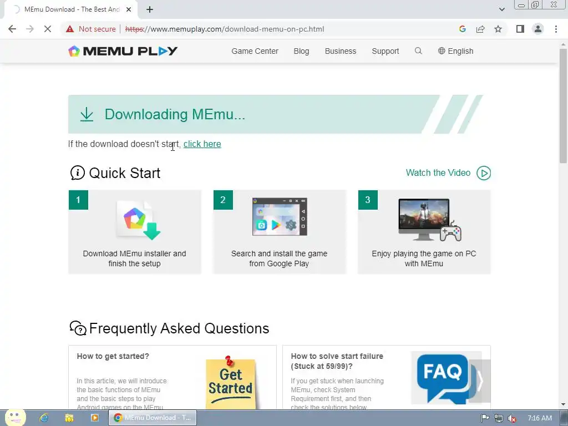Select the MEmu Download browser tab

[x=71, y=9]
